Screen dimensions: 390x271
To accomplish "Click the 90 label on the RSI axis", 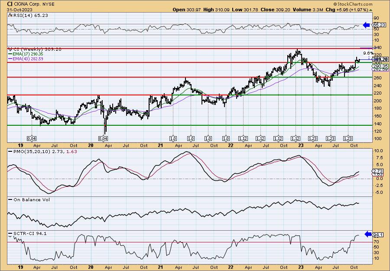I will tap(376, 18).
